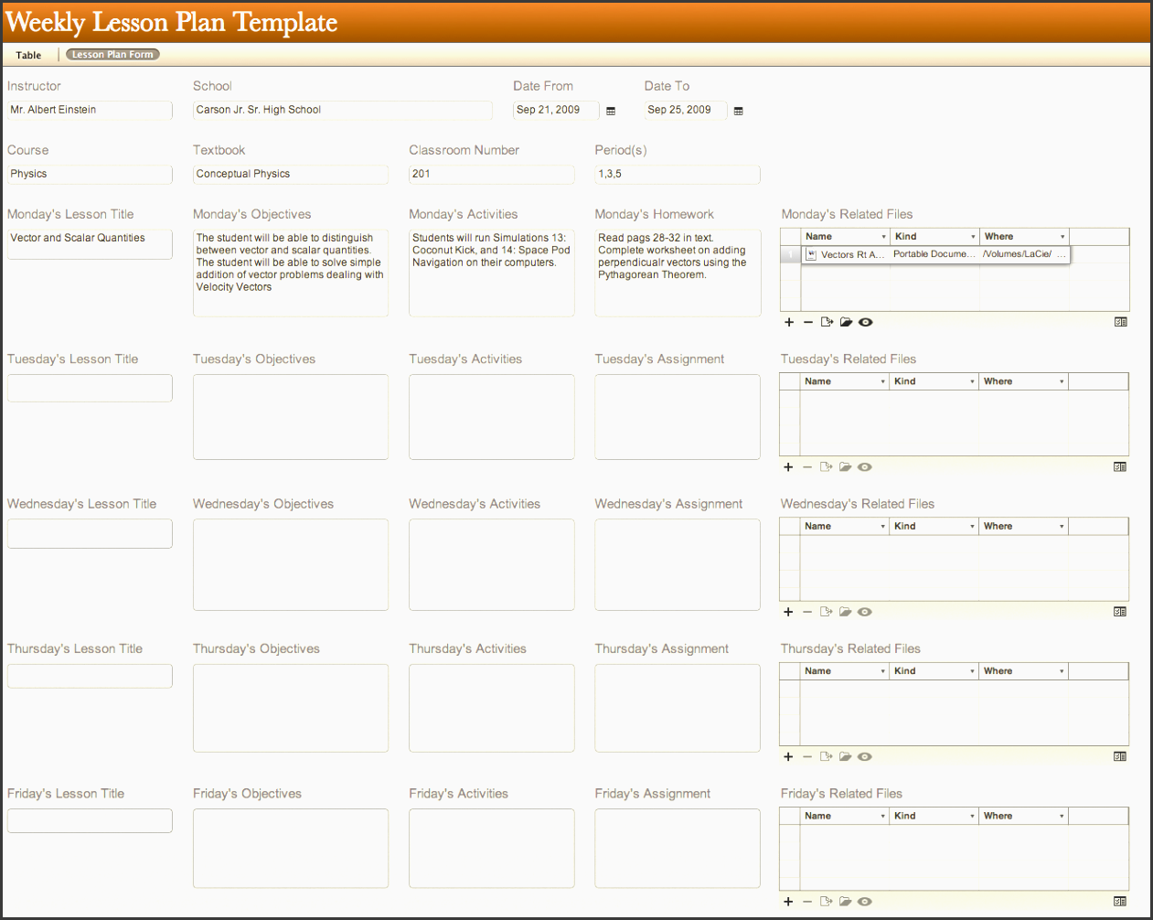Toggle column options checklist in Wednesday's Related Files
The height and width of the screenshot is (920, 1153).
[1119, 612]
